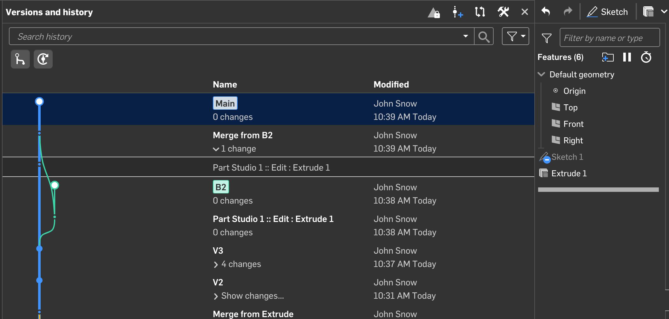Select the Sketch tool
The width and height of the screenshot is (669, 319).
coord(607,12)
